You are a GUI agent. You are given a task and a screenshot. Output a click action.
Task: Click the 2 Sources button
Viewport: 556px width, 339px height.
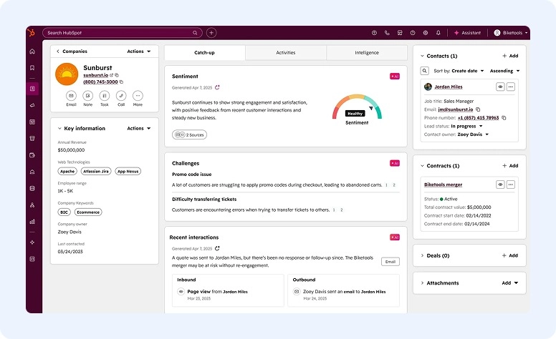189,135
